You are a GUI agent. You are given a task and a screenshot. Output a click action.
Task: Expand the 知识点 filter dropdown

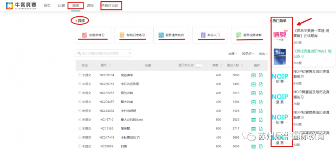(248, 54)
